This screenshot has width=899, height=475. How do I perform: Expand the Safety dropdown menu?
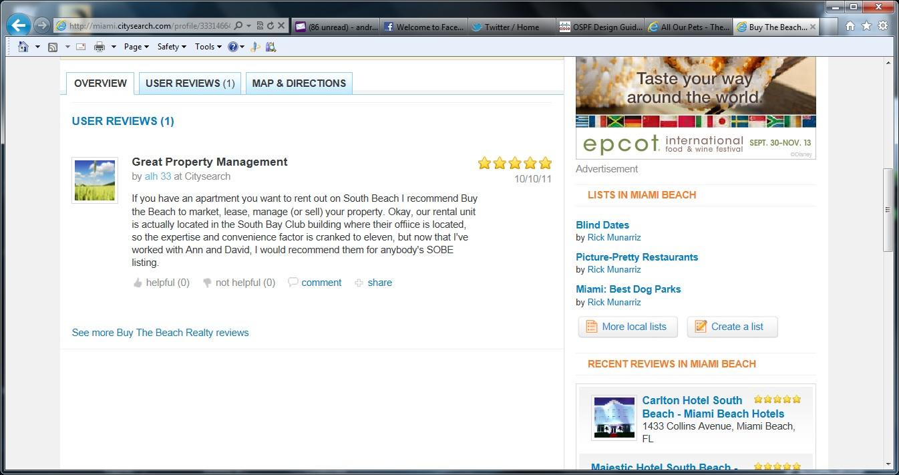[171, 47]
